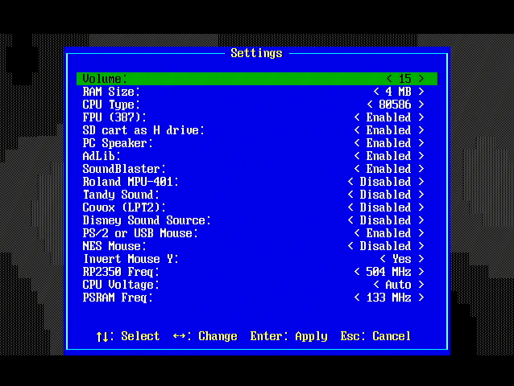Select the PSRAM Freq row label
The image size is (514, 386).
118,298
